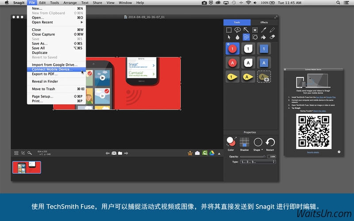Switch to the Tools tab
The height and width of the screenshot is (221, 354).
coord(237,23)
